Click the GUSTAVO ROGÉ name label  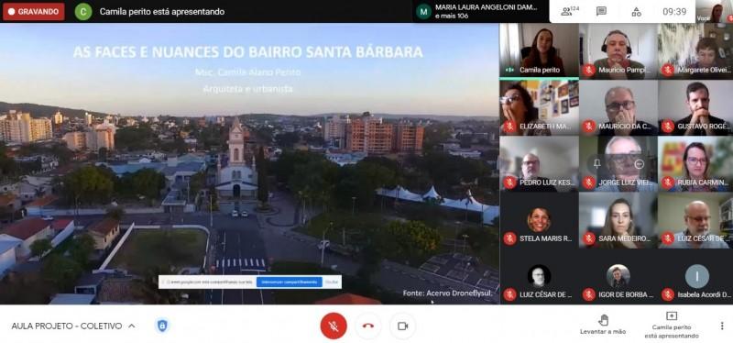tap(703, 127)
